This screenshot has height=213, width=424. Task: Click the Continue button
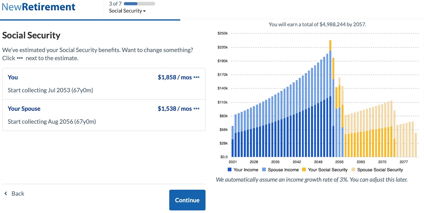click(x=187, y=200)
